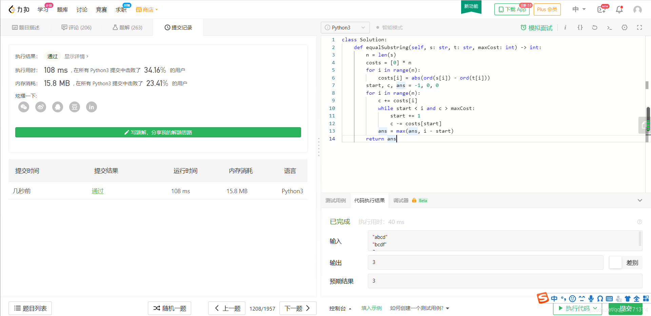This screenshot has width=651, height=316.
Task: Open the terminal shortcut icon
Action: 610,27
